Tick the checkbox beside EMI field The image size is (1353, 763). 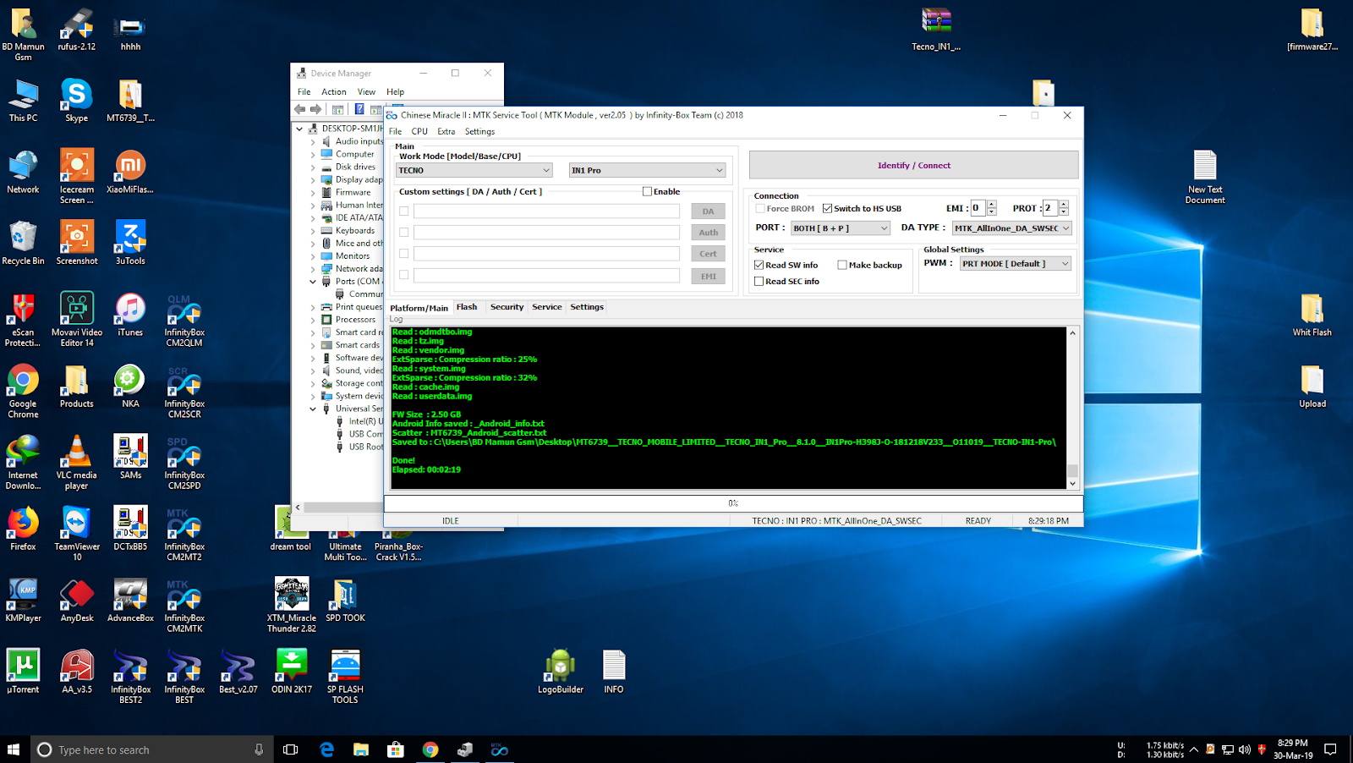404,275
